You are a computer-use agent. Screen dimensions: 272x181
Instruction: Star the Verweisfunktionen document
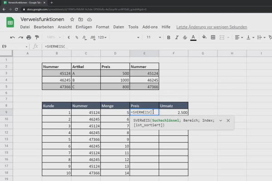[x=72, y=19]
